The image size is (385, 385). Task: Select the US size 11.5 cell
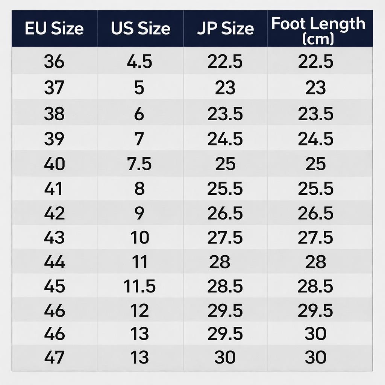139,286
